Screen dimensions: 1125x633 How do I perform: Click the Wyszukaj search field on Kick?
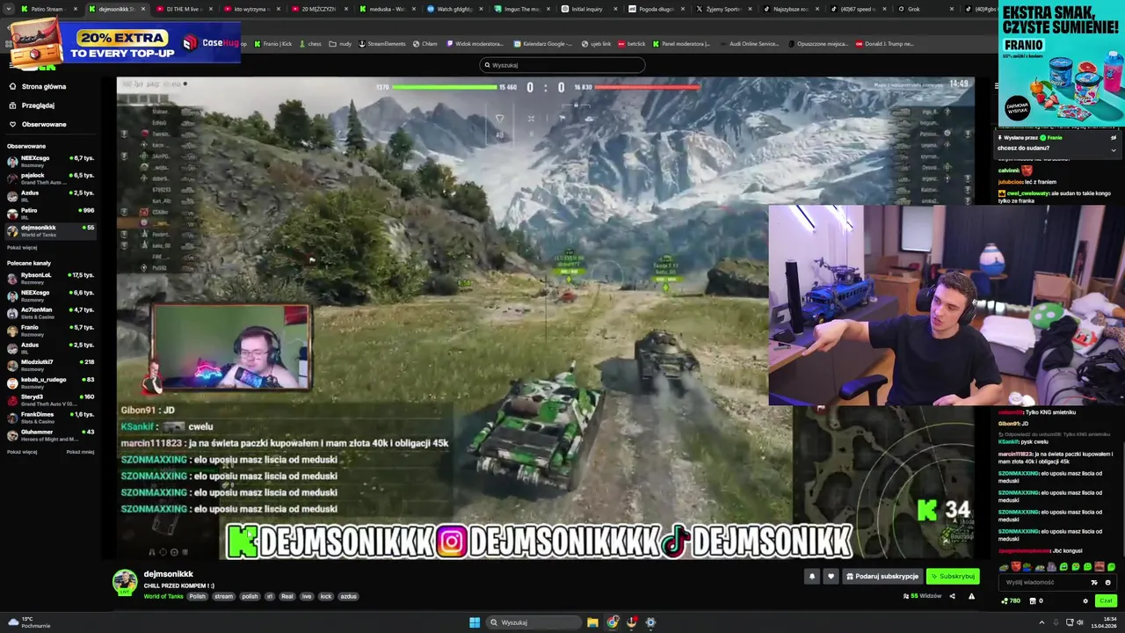[562, 65]
